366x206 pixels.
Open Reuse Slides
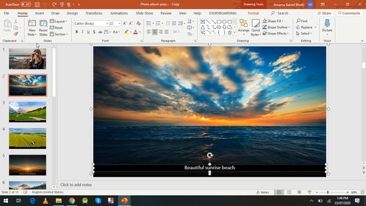pyautogui.click(x=43, y=28)
